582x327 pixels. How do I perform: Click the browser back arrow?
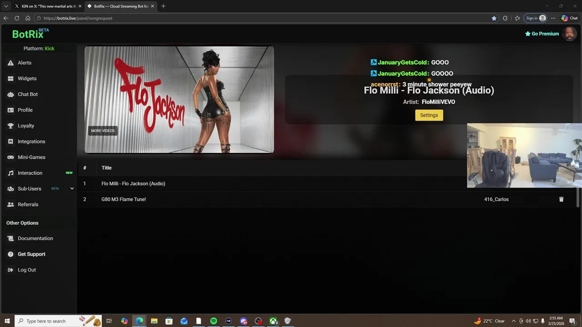(6, 18)
